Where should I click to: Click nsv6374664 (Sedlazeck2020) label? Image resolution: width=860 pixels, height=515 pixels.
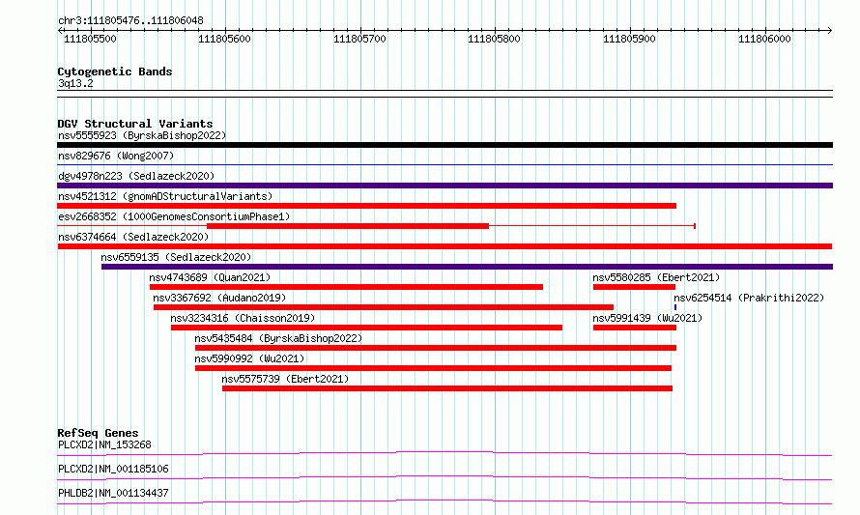(133, 237)
